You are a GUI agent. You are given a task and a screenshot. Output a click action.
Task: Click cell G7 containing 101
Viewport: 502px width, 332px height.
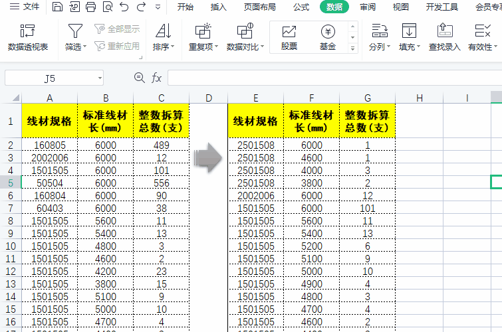[368, 208]
